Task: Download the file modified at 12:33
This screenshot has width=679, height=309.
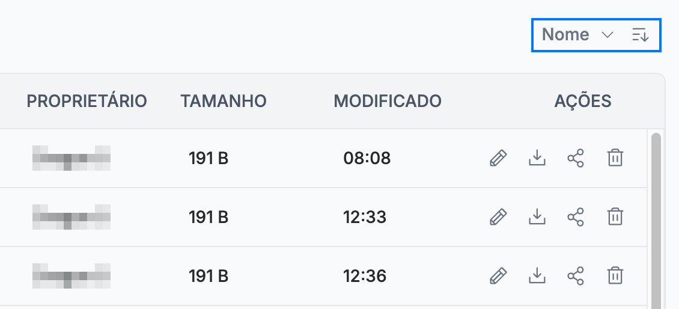Action: click(x=537, y=216)
